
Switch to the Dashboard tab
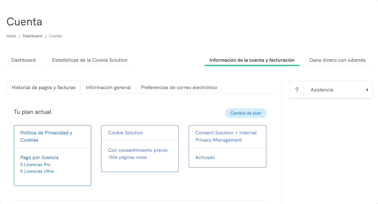23,60
